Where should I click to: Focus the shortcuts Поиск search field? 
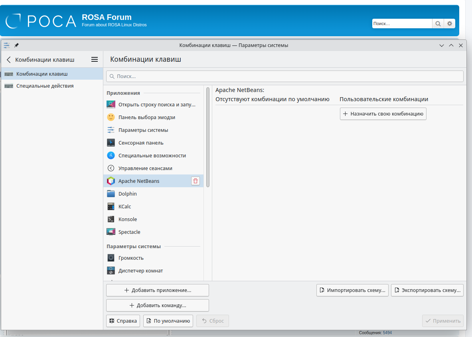point(285,76)
